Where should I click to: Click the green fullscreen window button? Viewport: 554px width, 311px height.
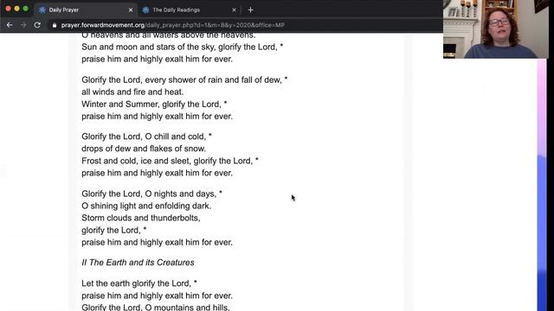coord(25,9)
